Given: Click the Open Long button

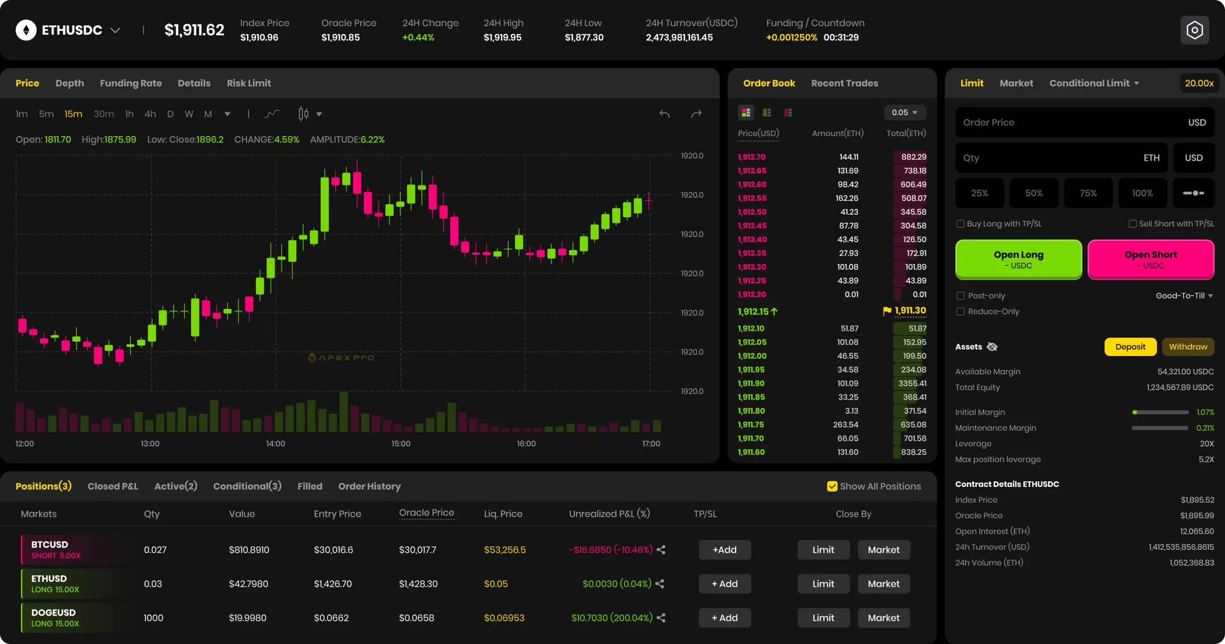Looking at the screenshot, I should click(1018, 259).
